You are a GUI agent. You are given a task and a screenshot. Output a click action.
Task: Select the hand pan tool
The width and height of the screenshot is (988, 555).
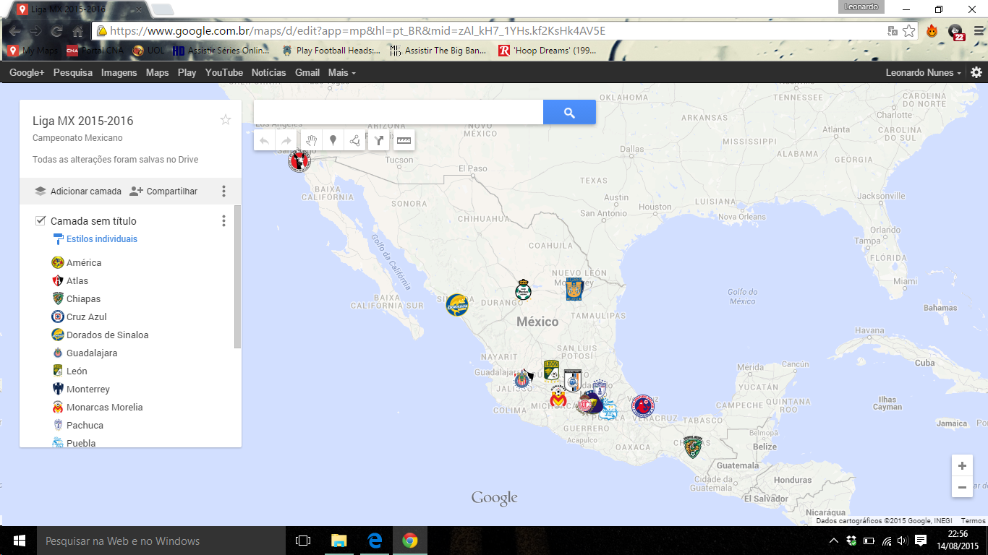310,139
